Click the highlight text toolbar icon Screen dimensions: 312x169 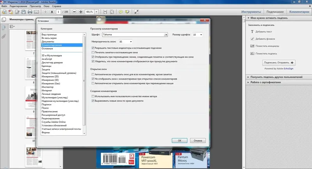tap(128, 12)
